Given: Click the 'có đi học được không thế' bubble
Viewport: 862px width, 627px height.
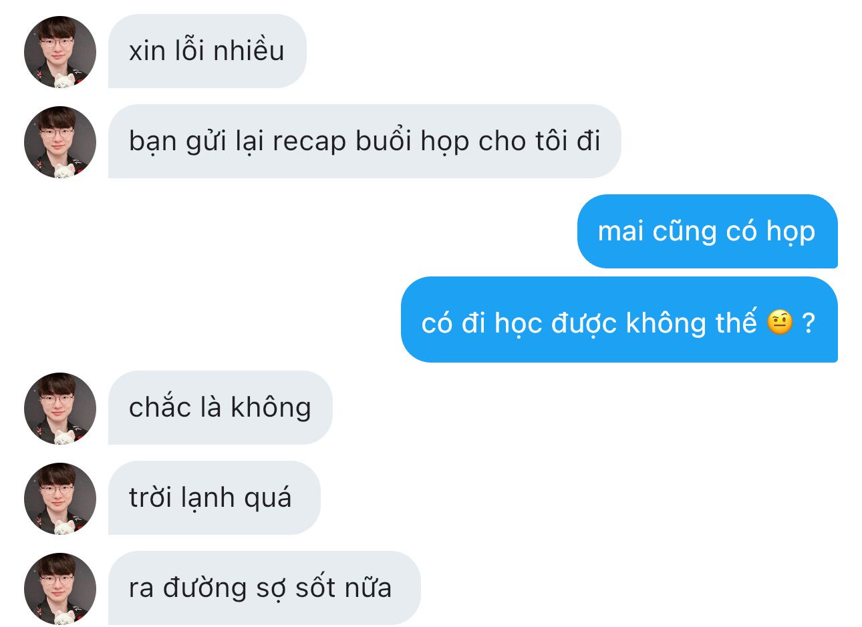Looking at the screenshot, I should (619, 320).
